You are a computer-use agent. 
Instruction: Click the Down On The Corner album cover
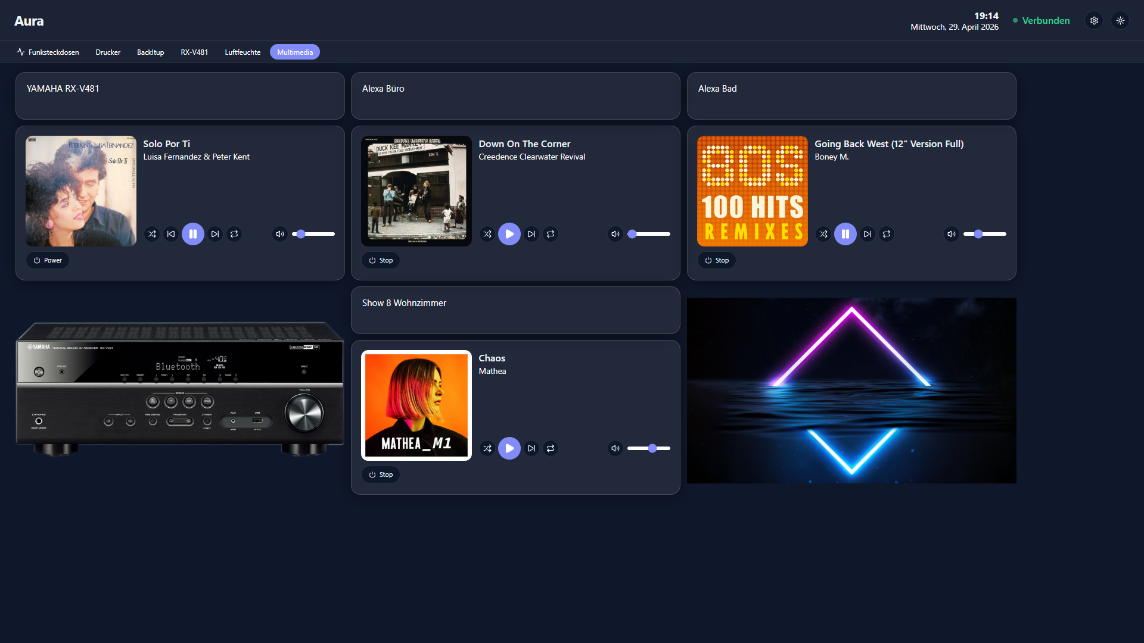coord(416,191)
